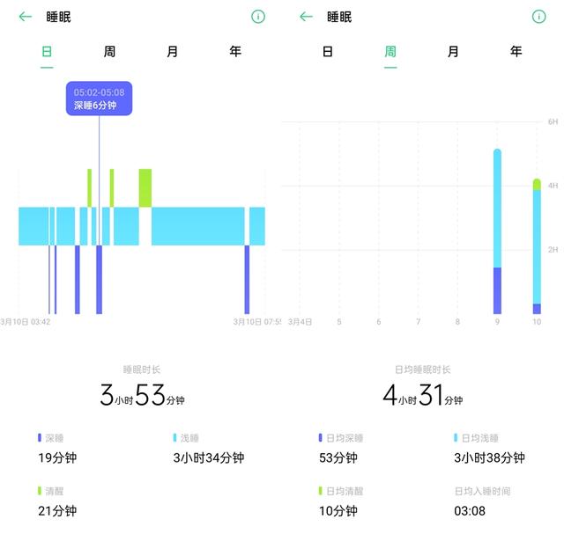Tap the 日均清醒 10分钟 stat
Image resolution: width=564 pixels, height=534 pixels.
341,501
